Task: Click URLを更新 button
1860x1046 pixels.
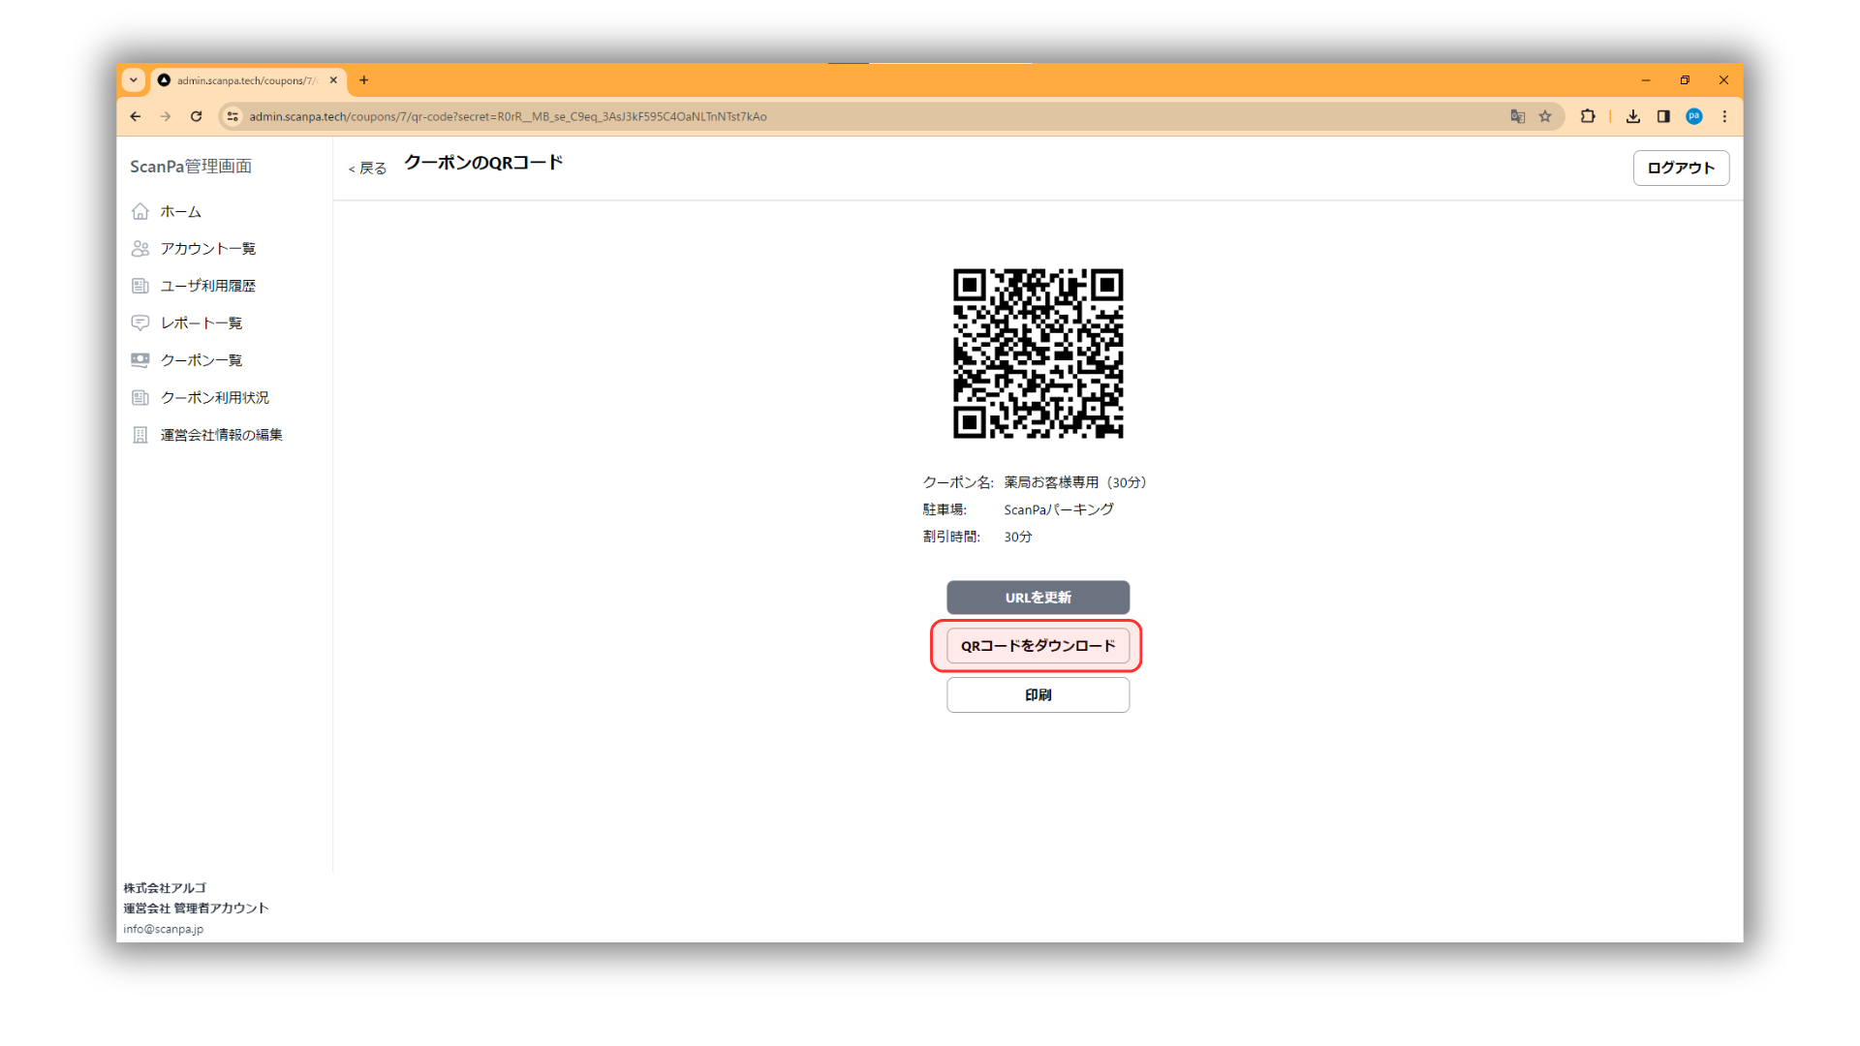Action: click(x=1038, y=598)
